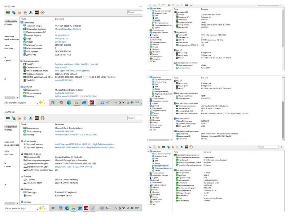Click user icon in Мультимедіа window toolbar
Viewport: 289px width, 216px height.
point(31,118)
